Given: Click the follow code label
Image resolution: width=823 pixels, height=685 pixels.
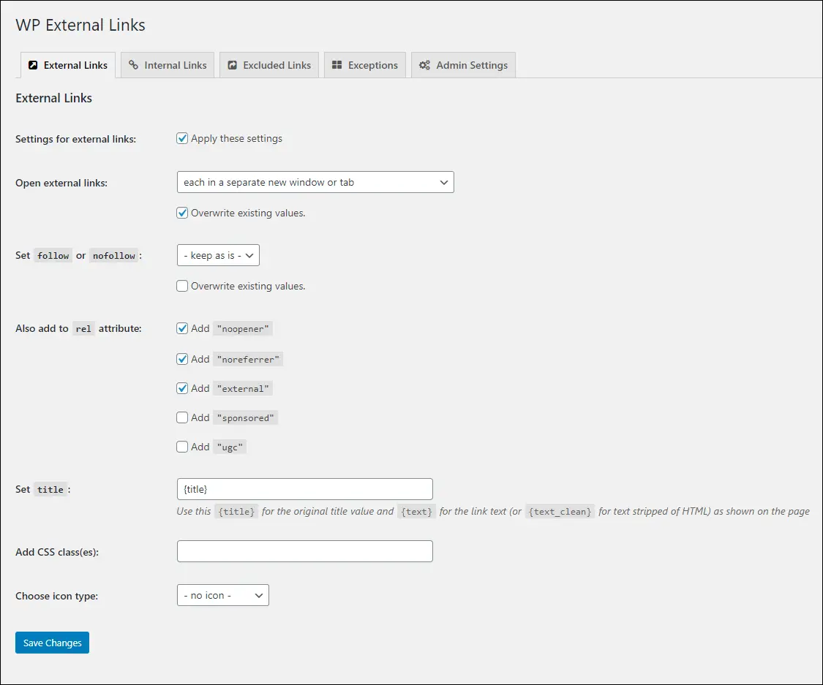Looking at the screenshot, I should pyautogui.click(x=53, y=255).
